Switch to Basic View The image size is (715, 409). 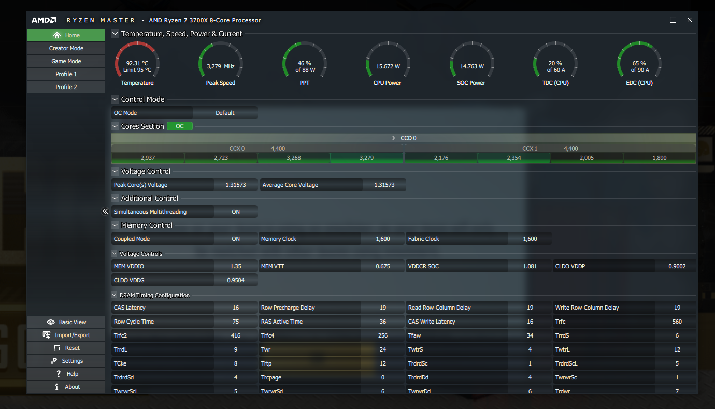[x=66, y=322]
